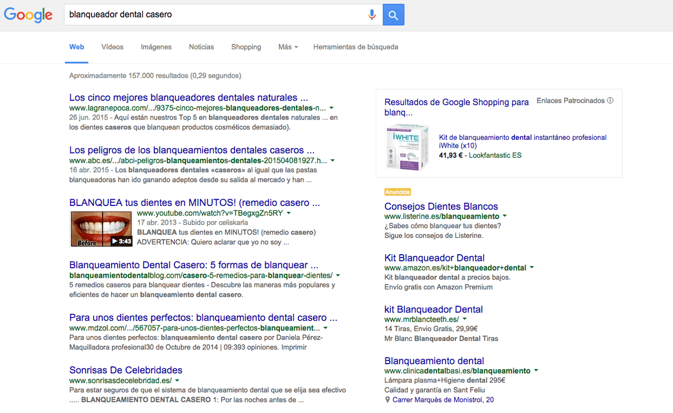Open the iWhite Kit de blanqueamiento product link
The height and width of the screenshot is (413, 673).
pos(523,141)
